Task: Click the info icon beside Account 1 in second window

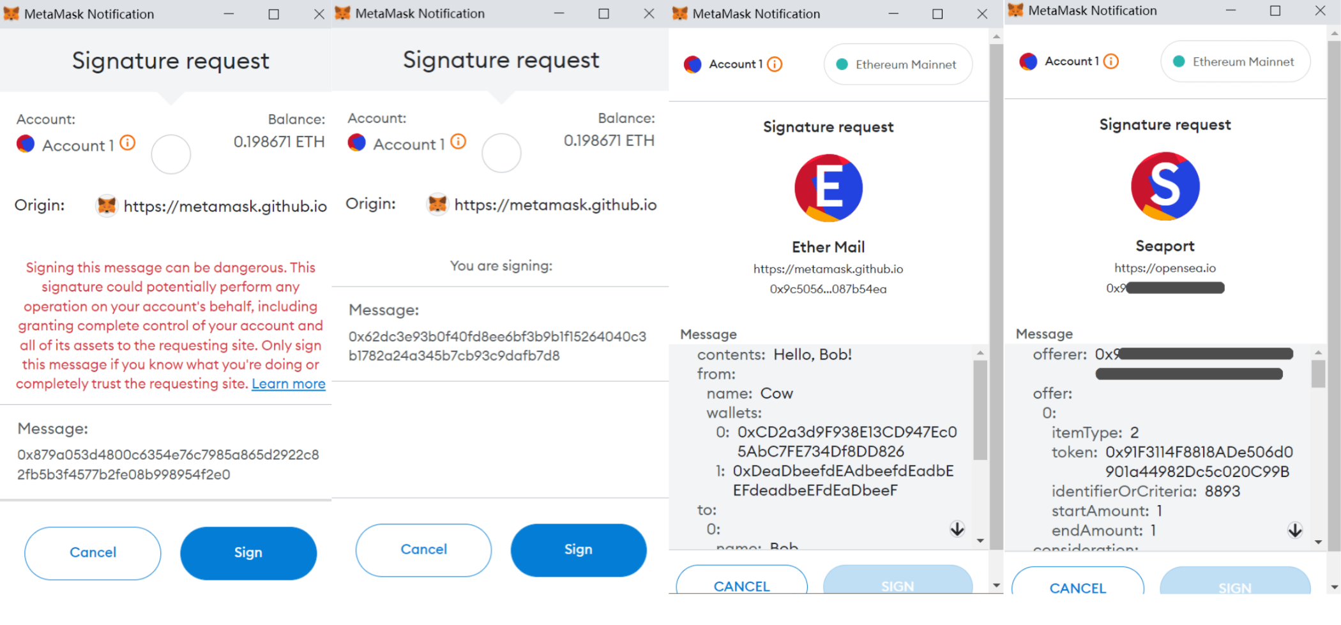Action: 458,142
